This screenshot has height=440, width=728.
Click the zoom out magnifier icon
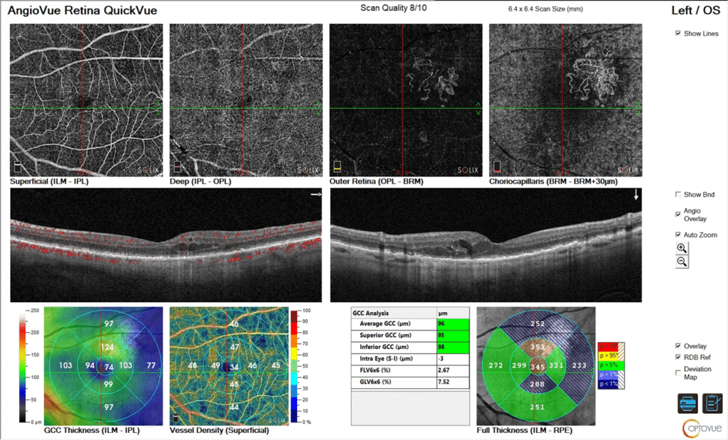click(x=682, y=262)
